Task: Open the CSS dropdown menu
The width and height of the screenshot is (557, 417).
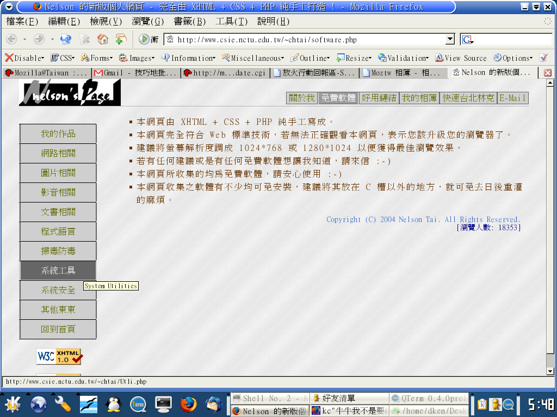Action: pyautogui.click(x=63, y=58)
